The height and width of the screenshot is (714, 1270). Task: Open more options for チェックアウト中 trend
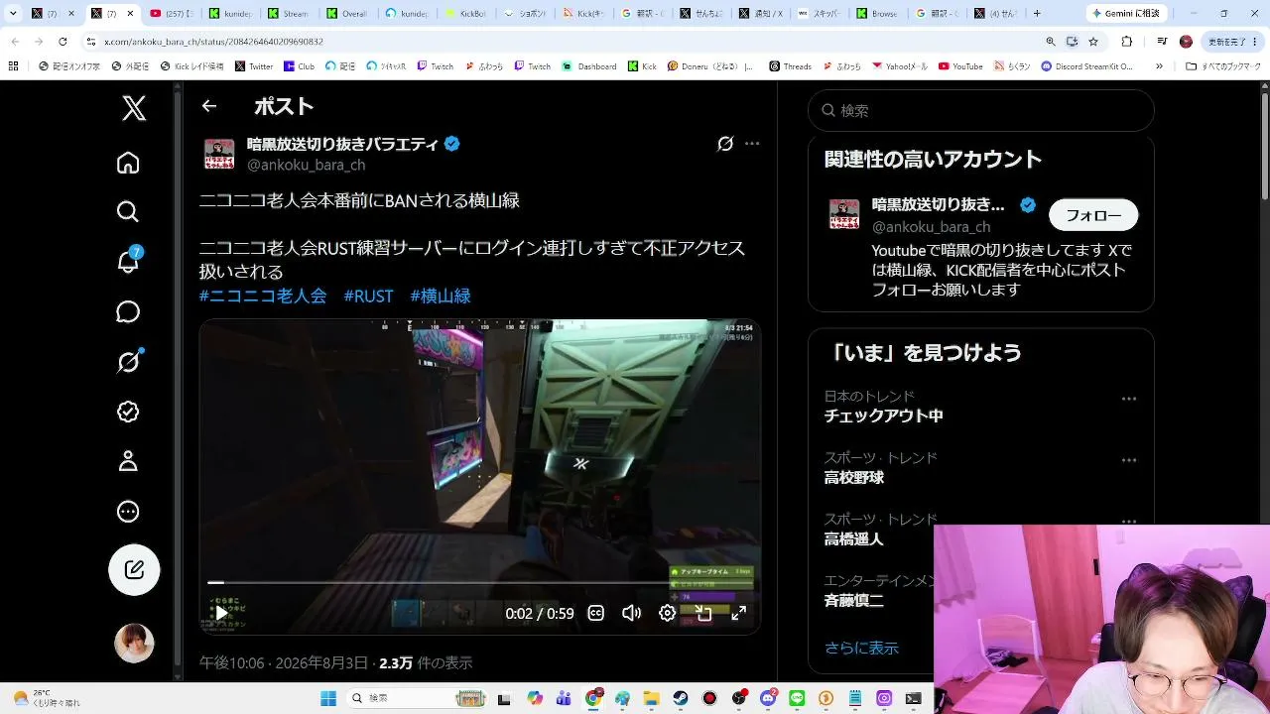1128,399
